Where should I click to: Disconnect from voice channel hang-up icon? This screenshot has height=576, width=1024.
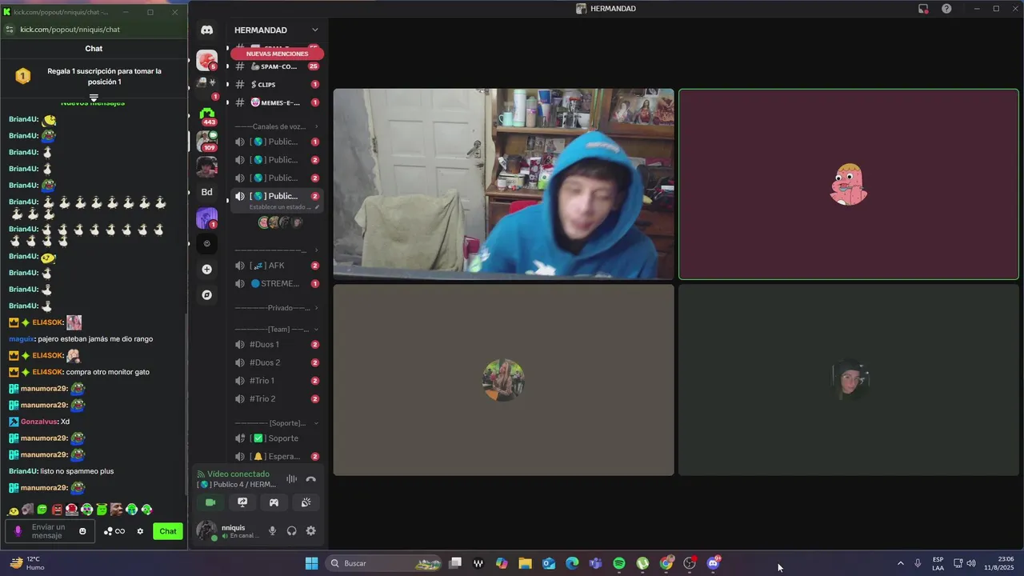(311, 479)
